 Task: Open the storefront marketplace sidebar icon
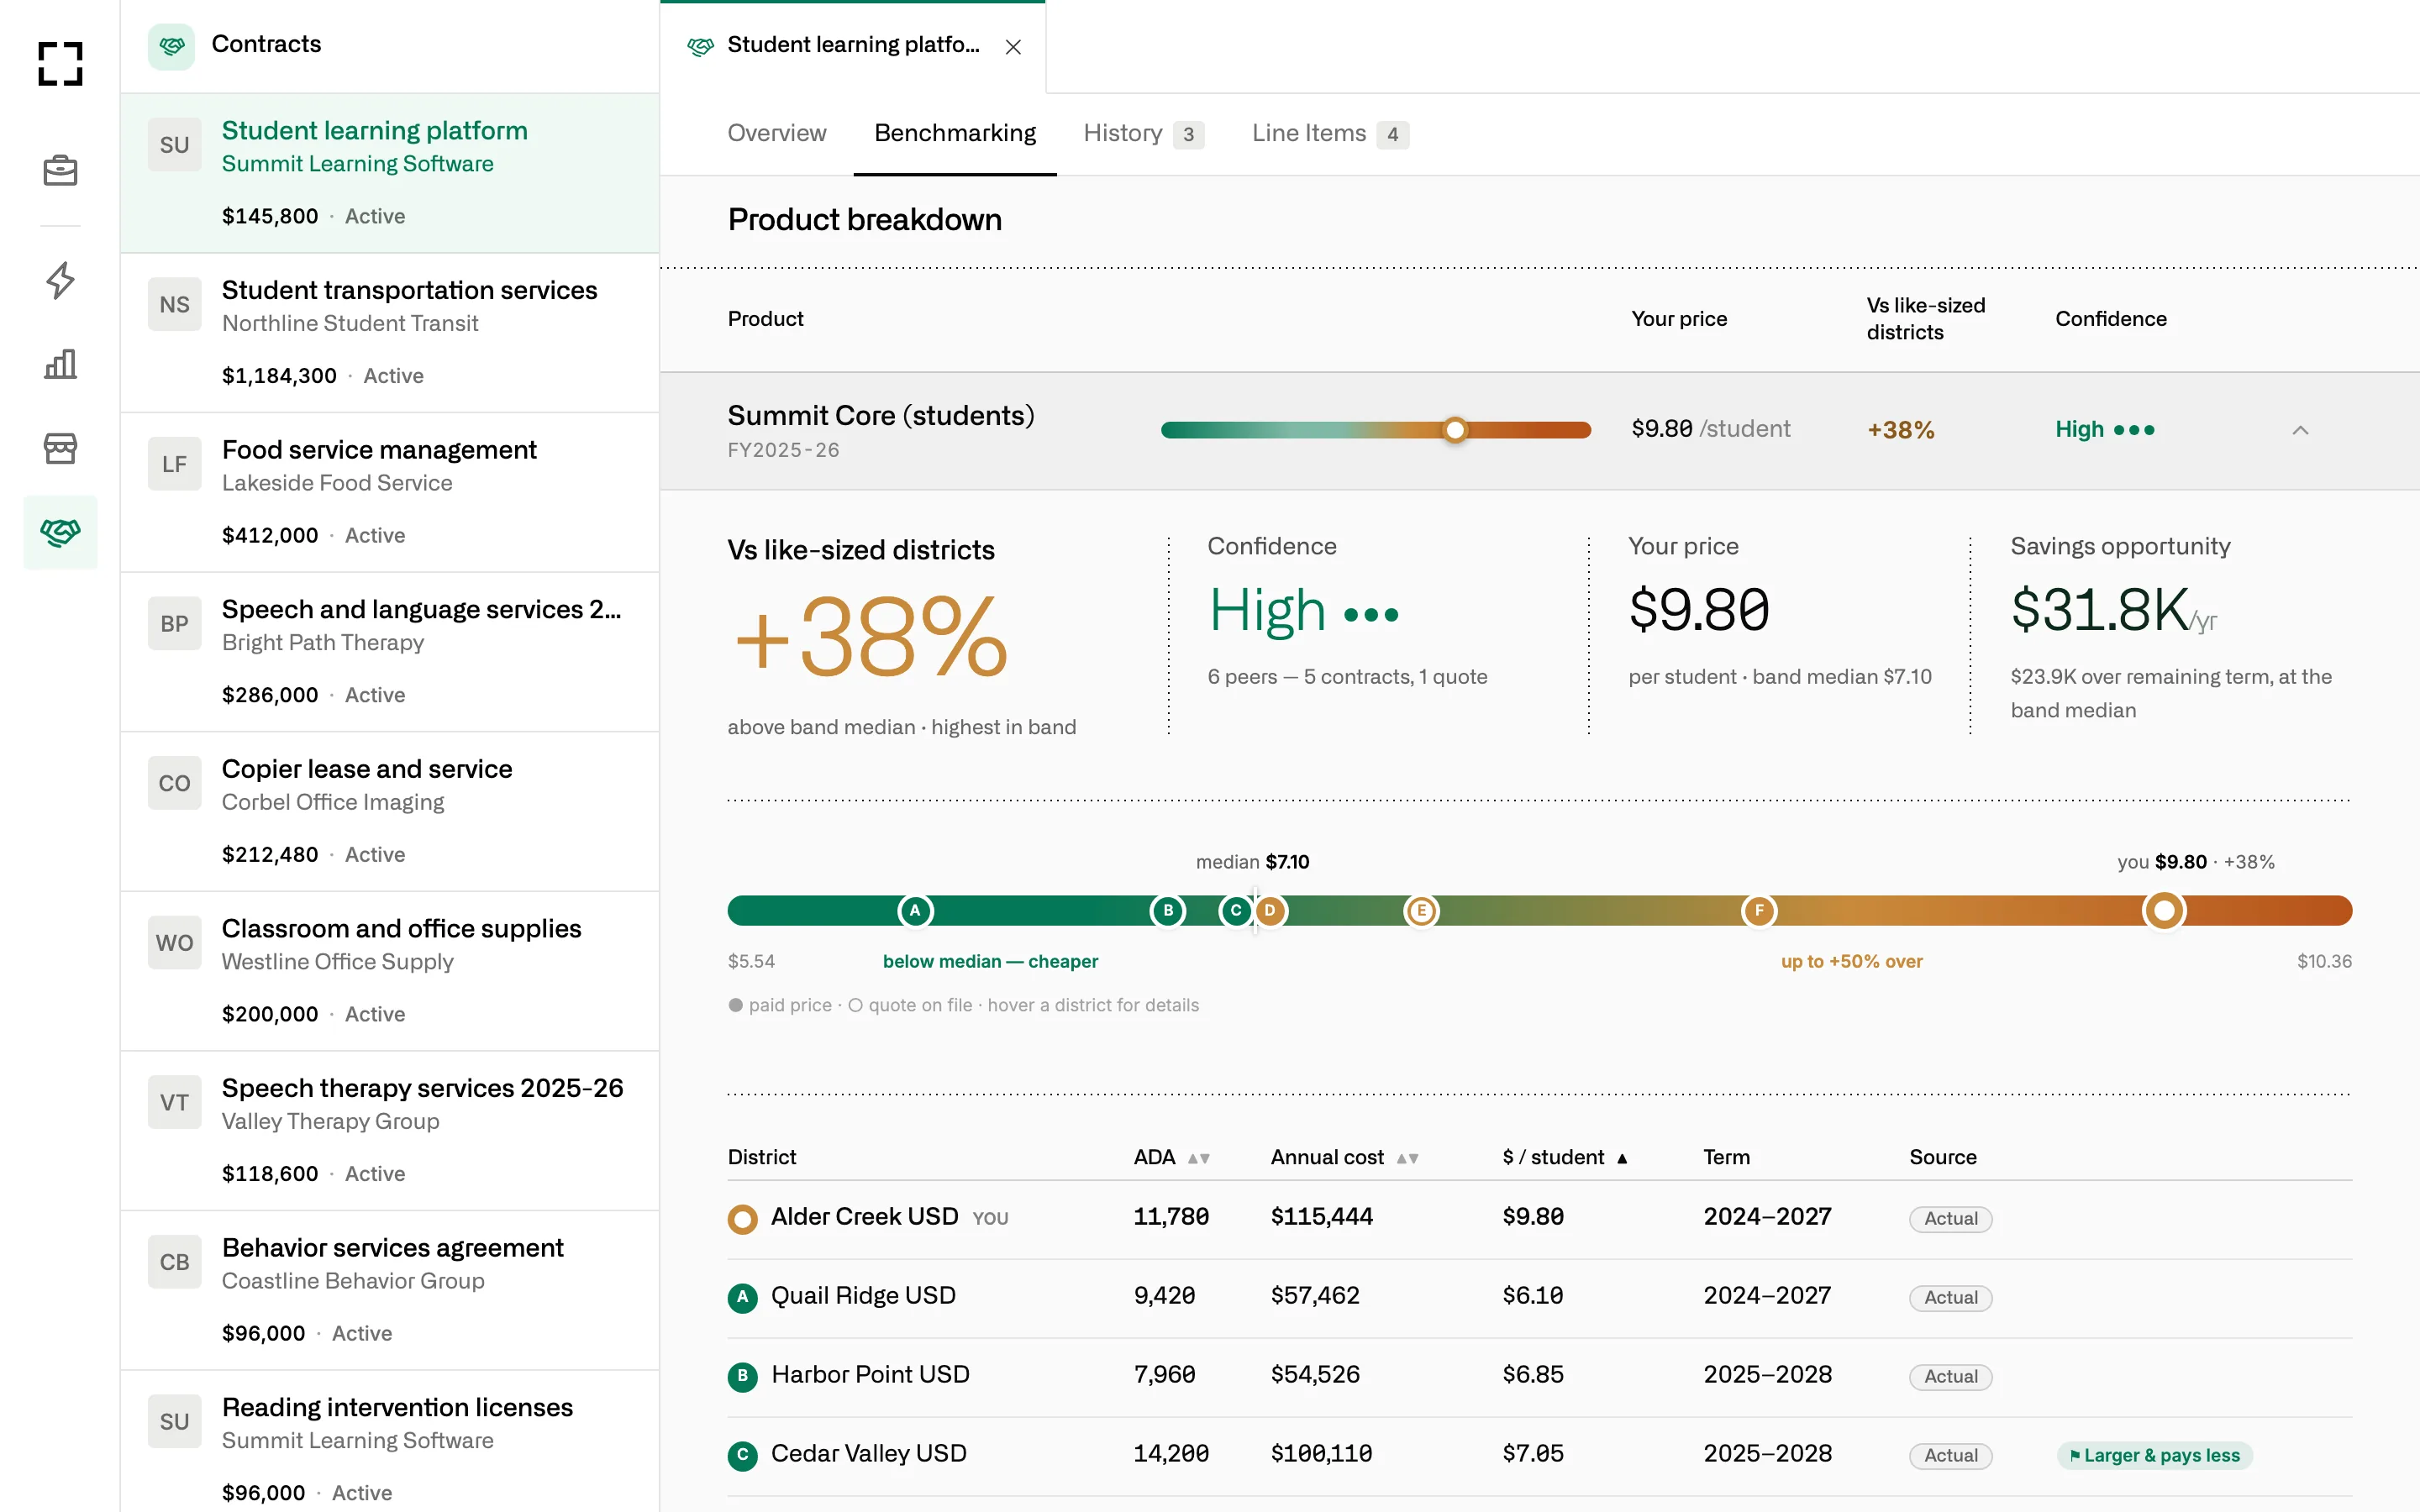point(60,448)
